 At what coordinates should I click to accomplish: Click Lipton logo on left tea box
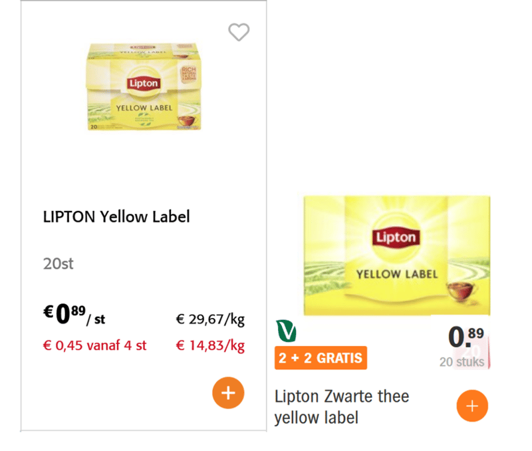(145, 84)
